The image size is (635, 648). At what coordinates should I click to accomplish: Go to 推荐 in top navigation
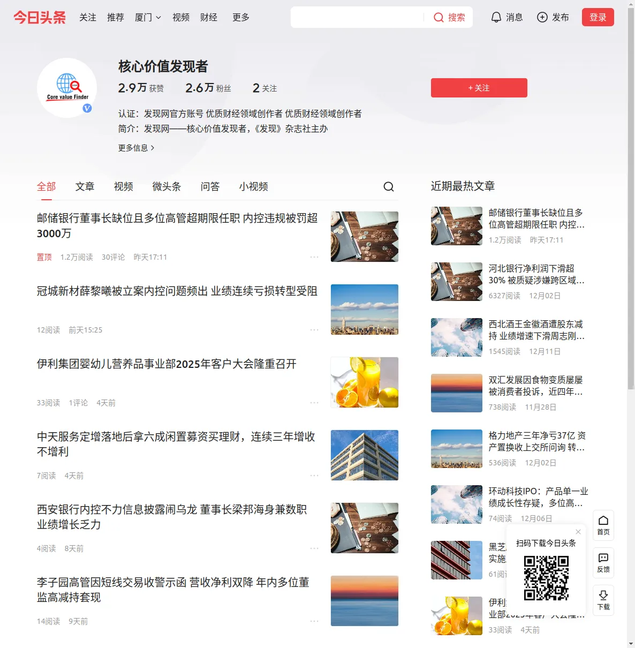pyautogui.click(x=116, y=17)
